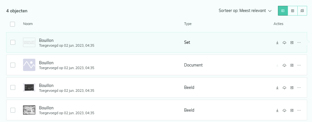This screenshot has height=122, width=312.
Task: Tick checkbox of the last Beeld row
Action: [x=13, y=110]
